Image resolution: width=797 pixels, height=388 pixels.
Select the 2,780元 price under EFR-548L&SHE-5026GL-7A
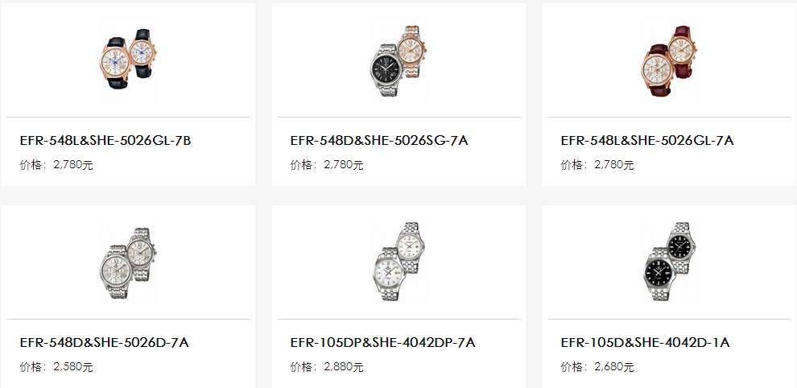pos(614,165)
